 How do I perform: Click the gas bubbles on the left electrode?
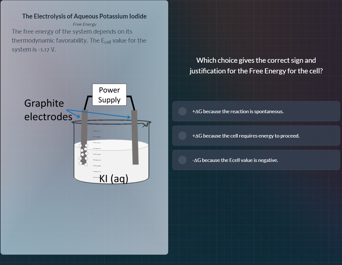(x=84, y=154)
